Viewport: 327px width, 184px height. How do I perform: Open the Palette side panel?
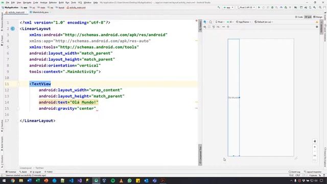pyautogui.click(x=200, y=26)
